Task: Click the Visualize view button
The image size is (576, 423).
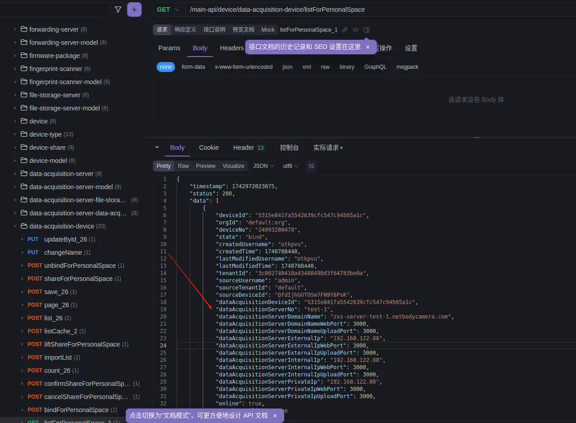Action: (x=233, y=166)
